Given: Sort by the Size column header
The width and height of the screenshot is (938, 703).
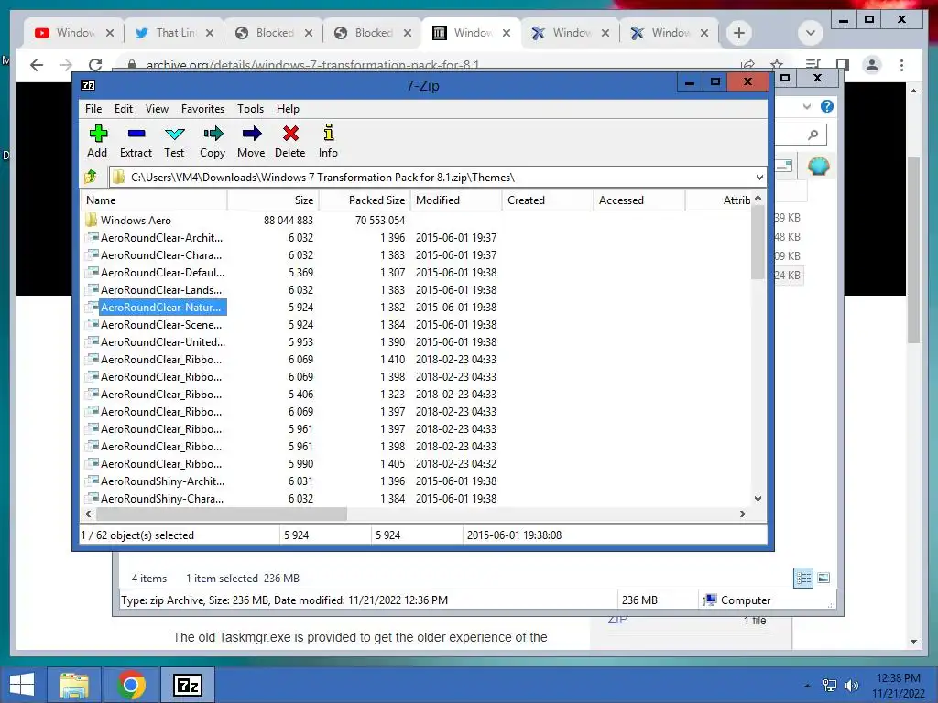Looking at the screenshot, I should pos(273,200).
